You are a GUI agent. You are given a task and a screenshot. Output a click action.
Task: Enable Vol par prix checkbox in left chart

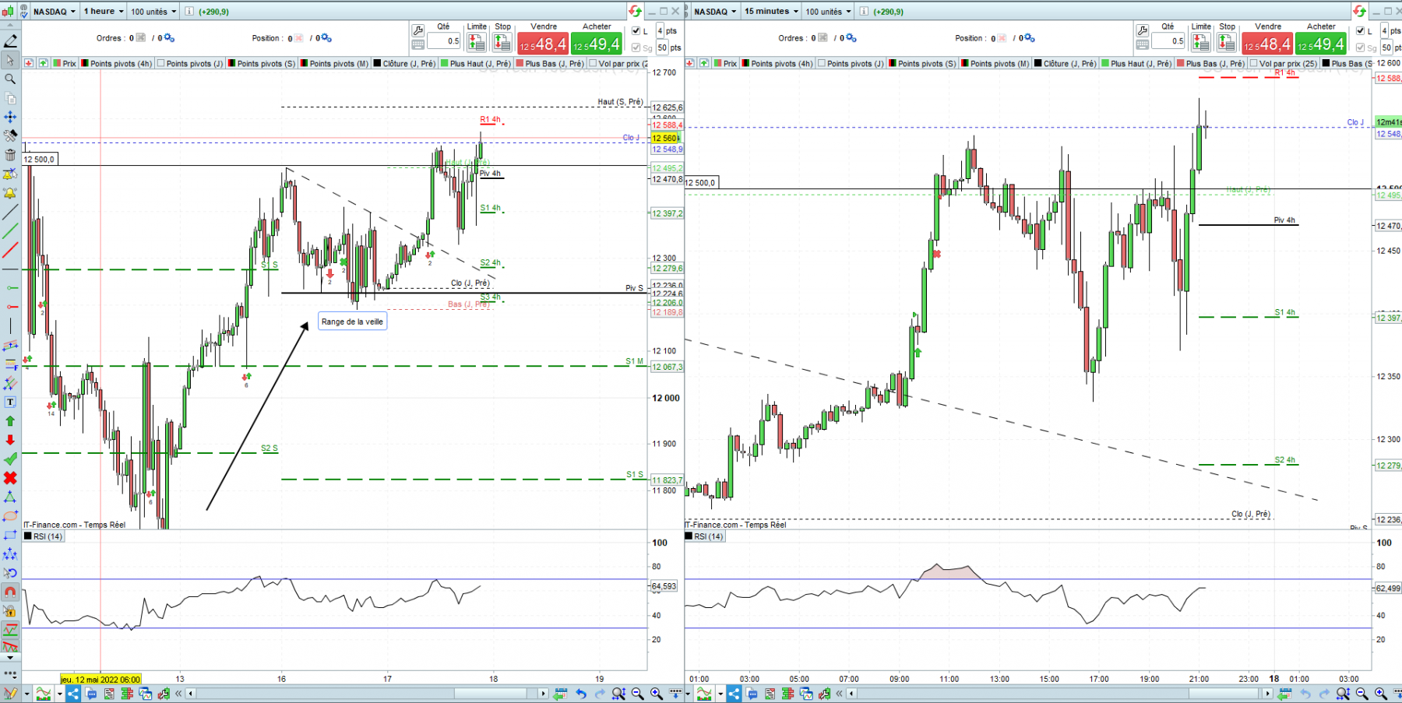coord(594,64)
